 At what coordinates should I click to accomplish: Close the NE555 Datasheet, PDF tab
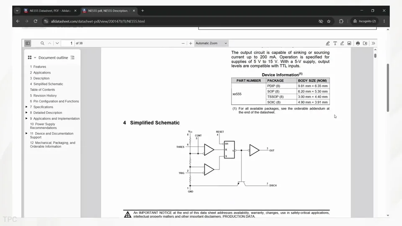click(x=75, y=11)
